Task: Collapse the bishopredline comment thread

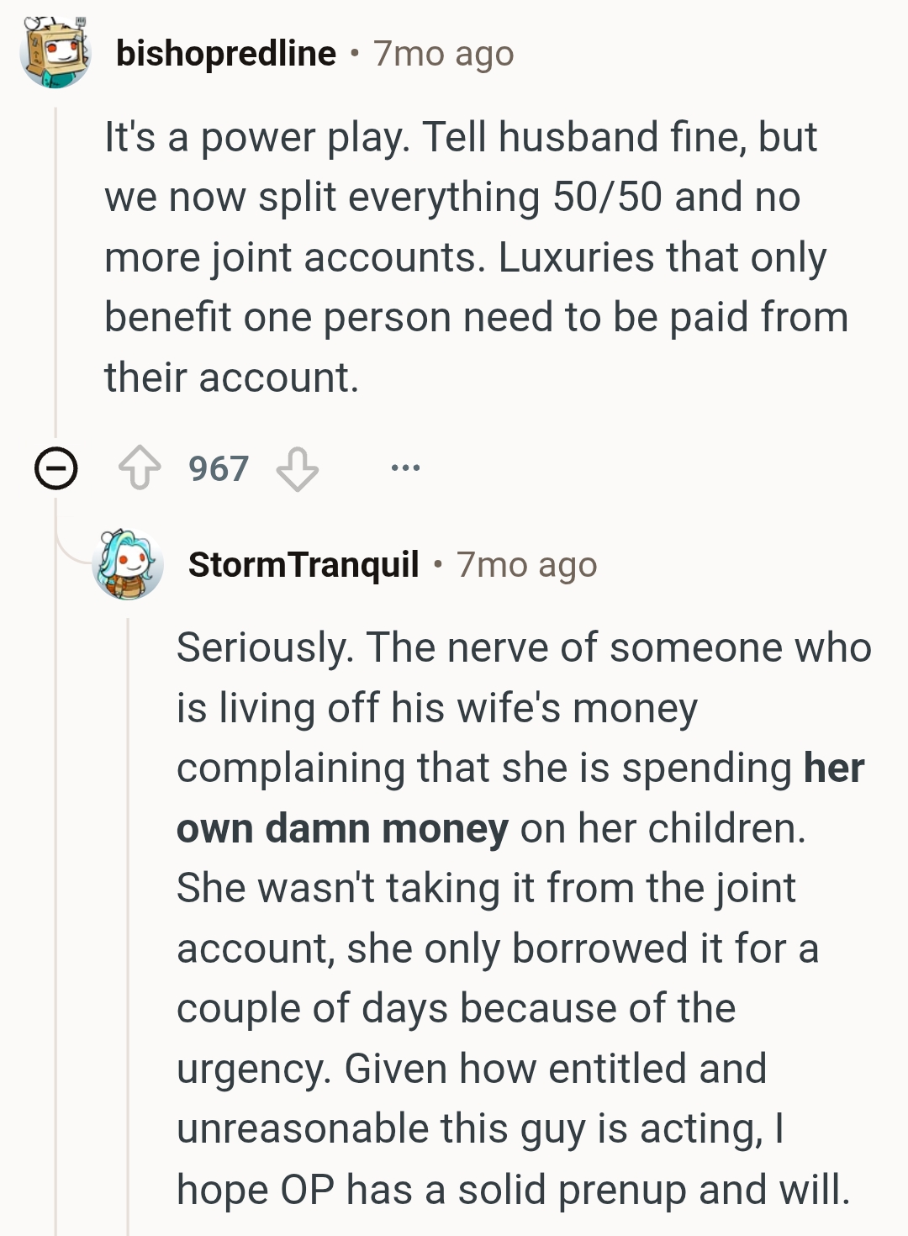Action: click(55, 468)
